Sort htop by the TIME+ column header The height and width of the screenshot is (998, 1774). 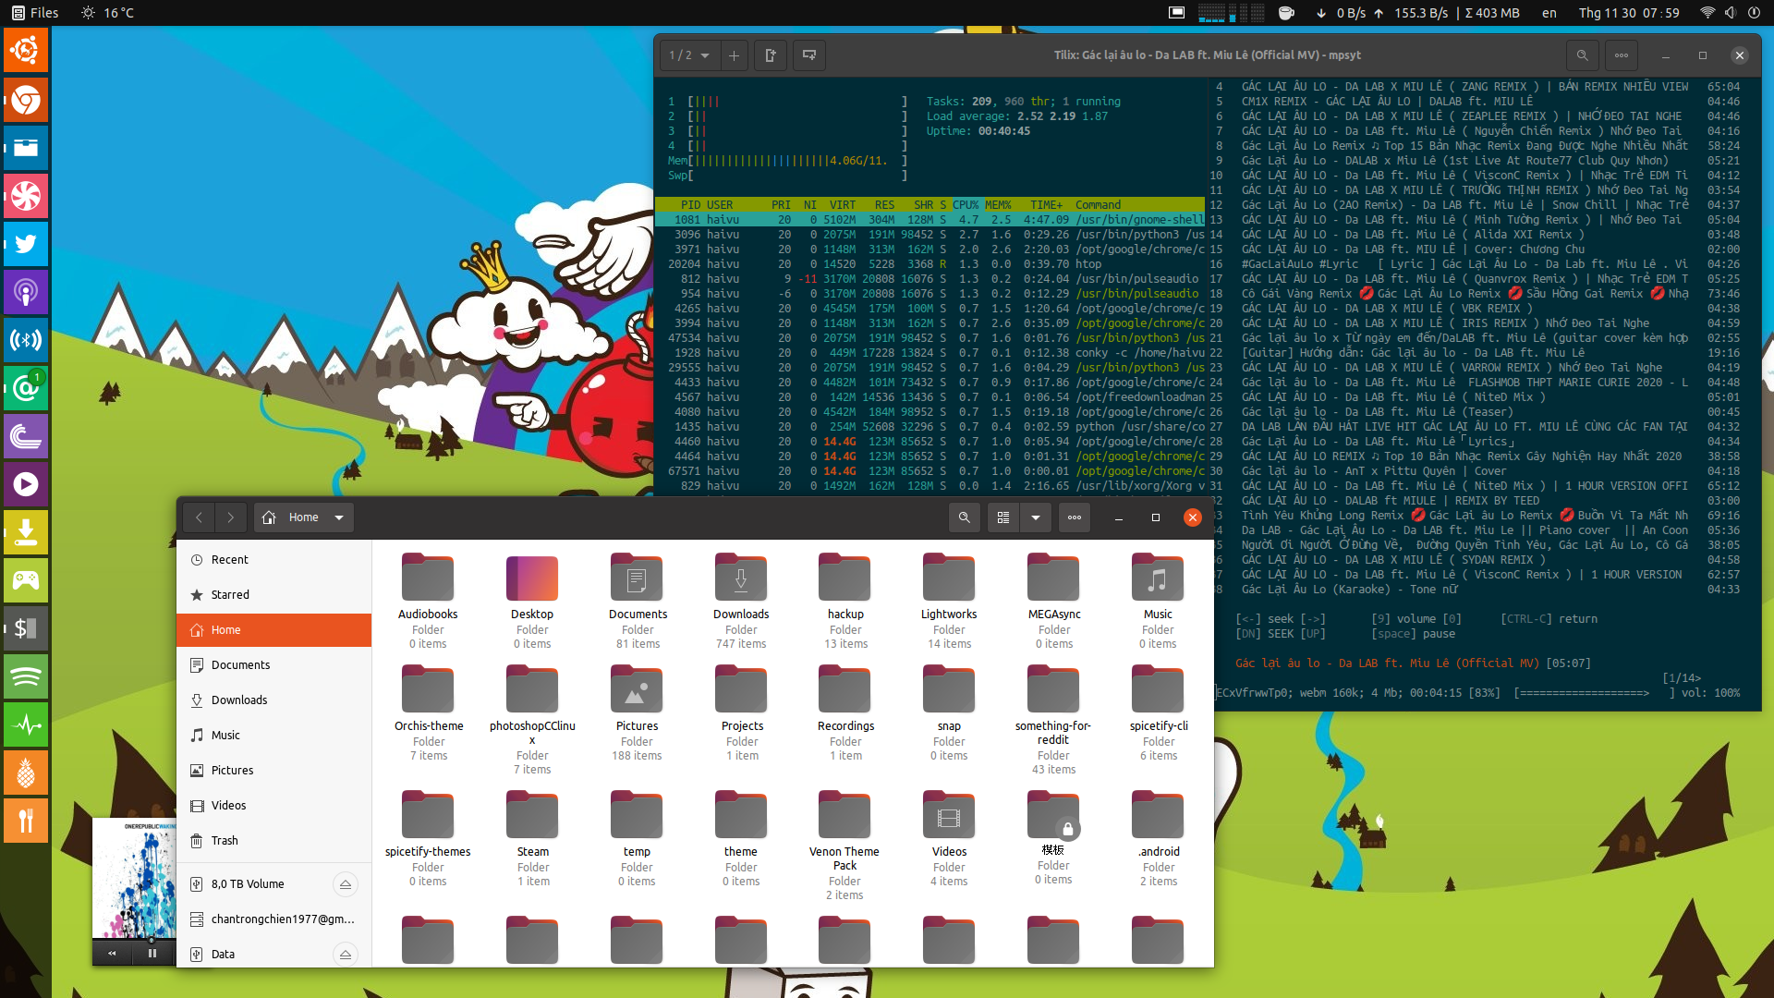1046,205
